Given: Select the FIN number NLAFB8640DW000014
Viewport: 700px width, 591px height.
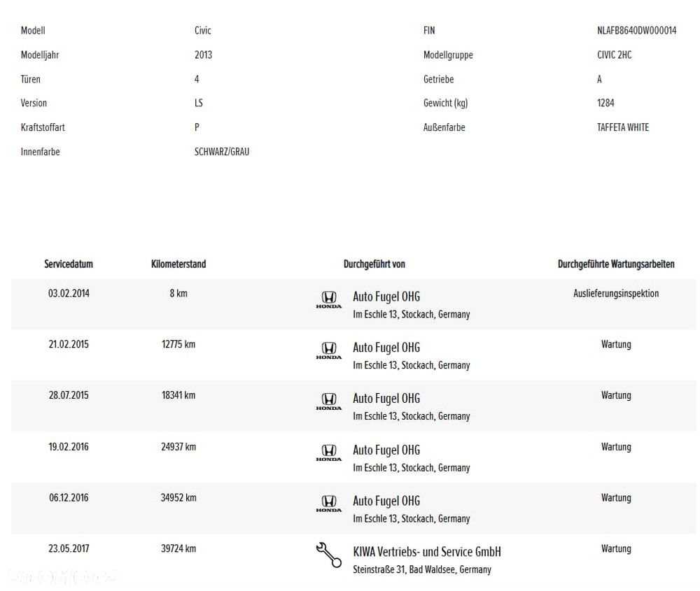Looking at the screenshot, I should click(636, 30).
